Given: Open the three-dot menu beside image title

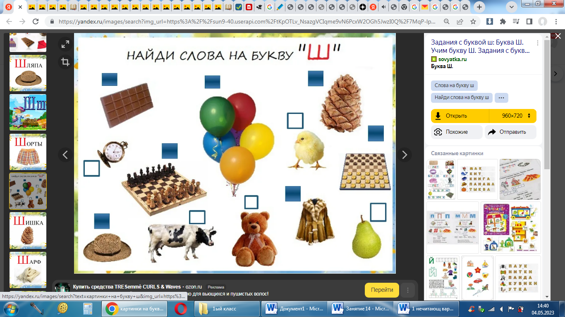Looking at the screenshot, I should coord(538,43).
